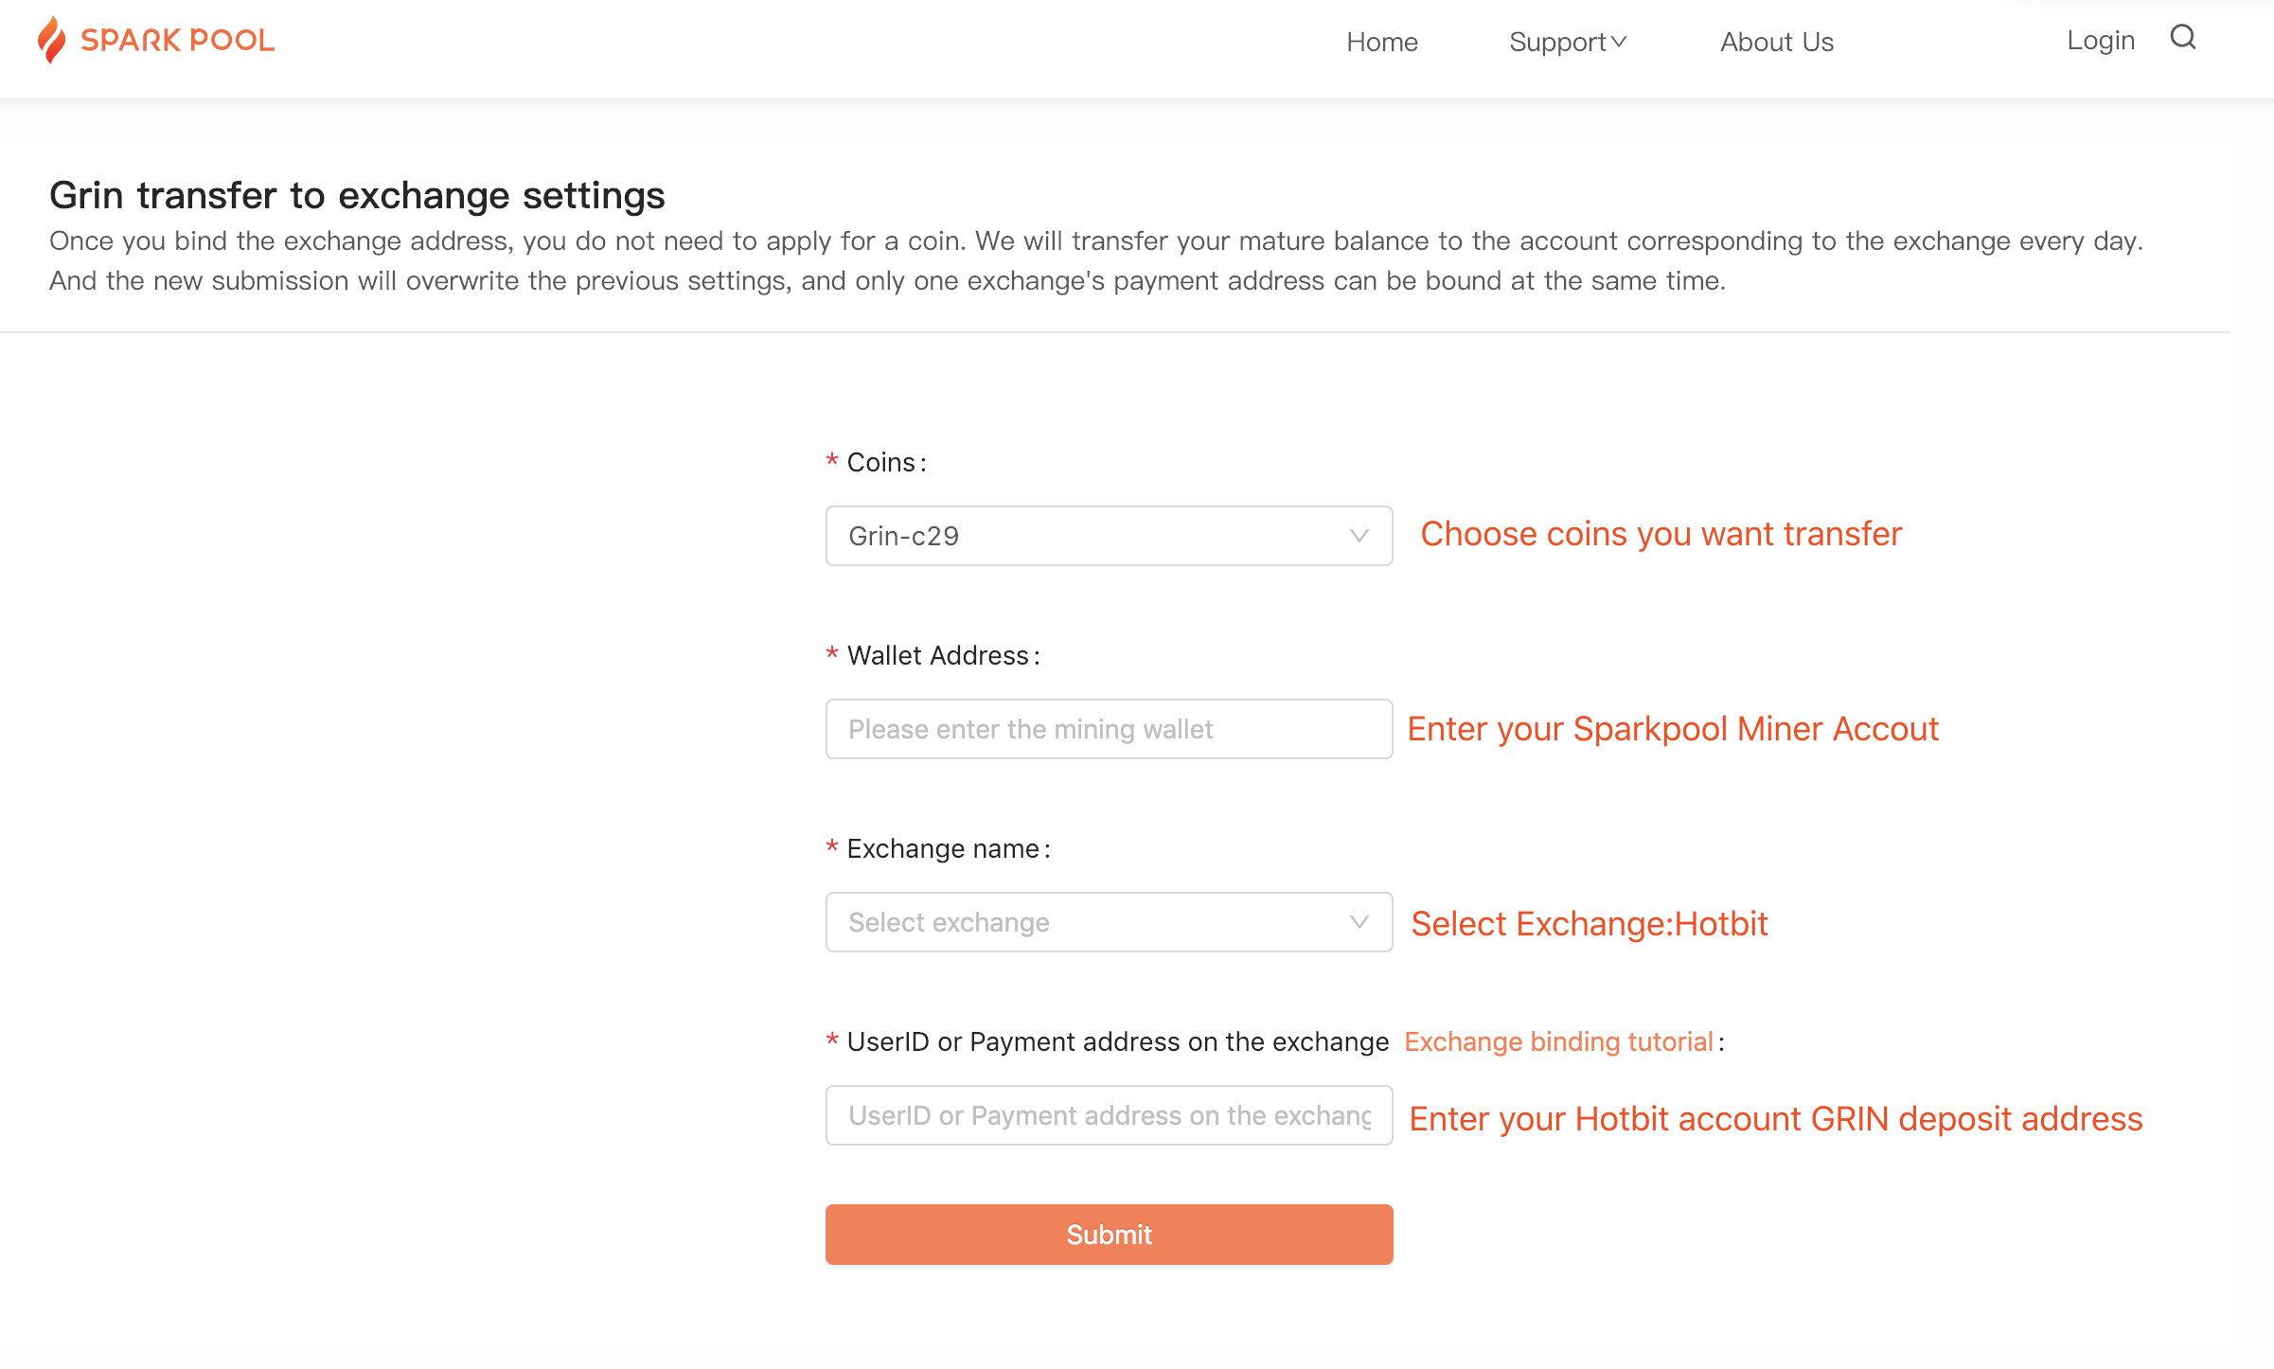Click the Support chevron arrow
This screenshot has width=2274, height=1369.
(1619, 42)
